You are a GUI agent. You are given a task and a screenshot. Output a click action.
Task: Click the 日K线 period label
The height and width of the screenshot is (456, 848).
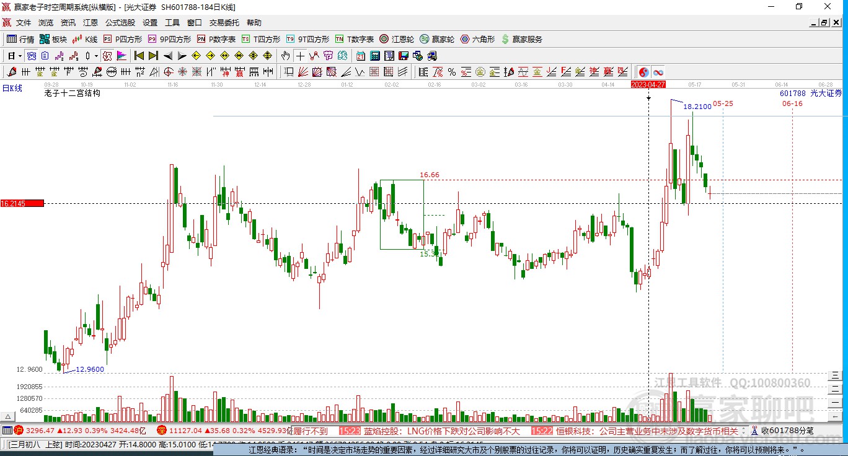(x=12, y=88)
